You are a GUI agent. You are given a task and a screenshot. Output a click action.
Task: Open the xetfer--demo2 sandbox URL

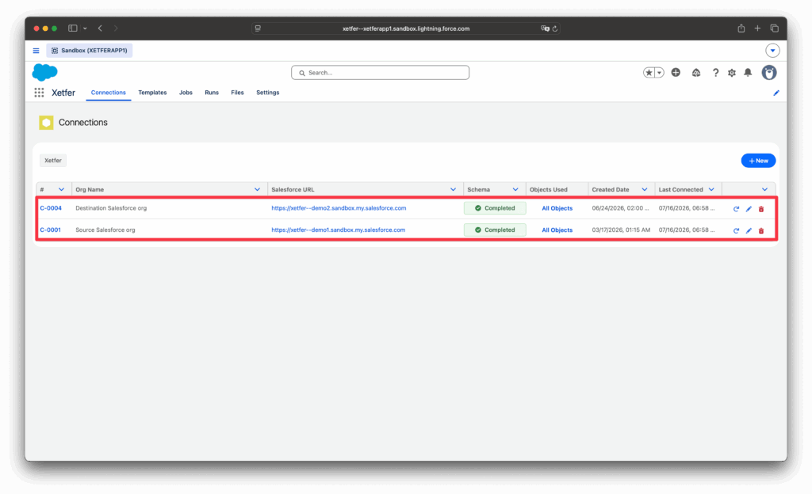pyautogui.click(x=339, y=208)
